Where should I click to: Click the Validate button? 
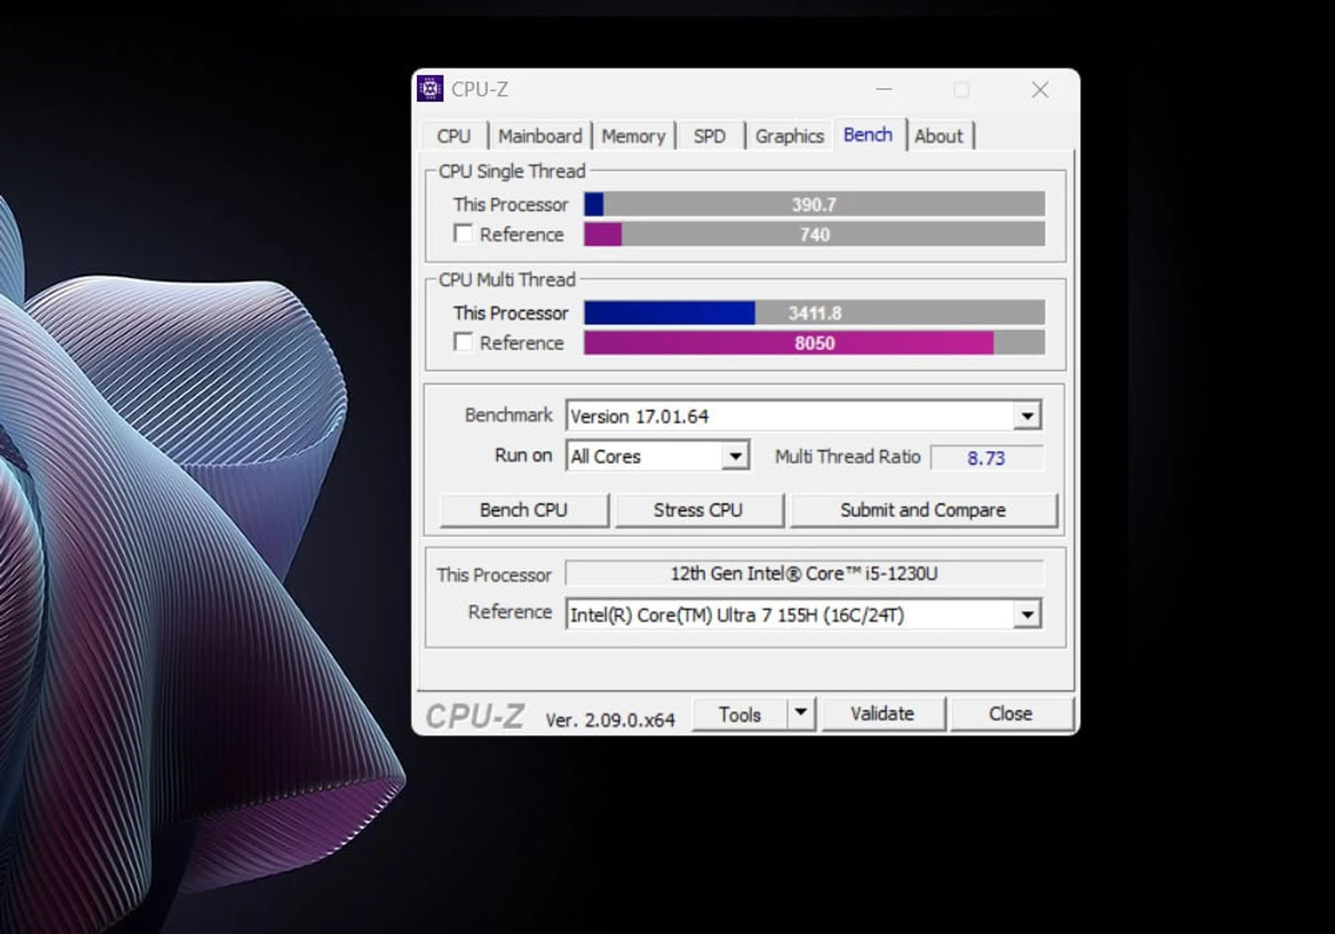tap(882, 714)
